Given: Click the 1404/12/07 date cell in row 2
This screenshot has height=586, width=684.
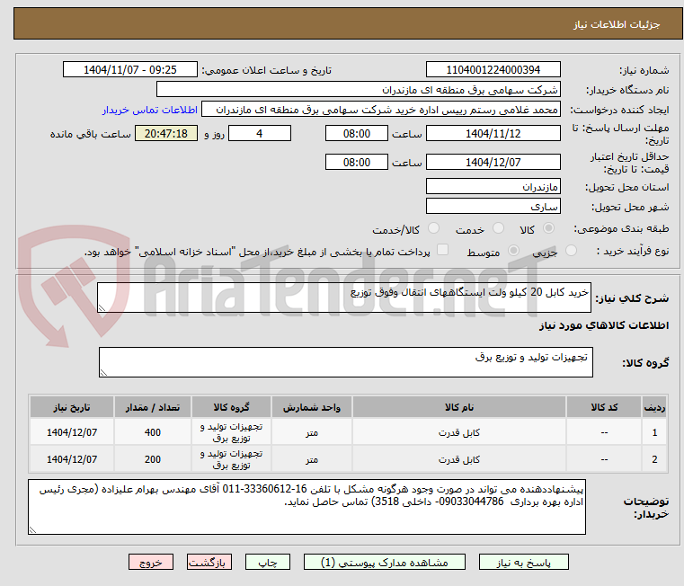Looking at the screenshot, I should tap(72, 459).
